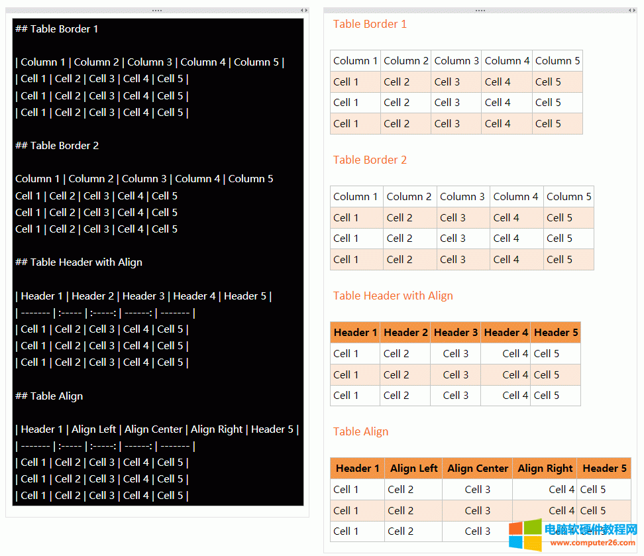Click the "## Table Align" line in editor

pyautogui.click(x=49, y=396)
